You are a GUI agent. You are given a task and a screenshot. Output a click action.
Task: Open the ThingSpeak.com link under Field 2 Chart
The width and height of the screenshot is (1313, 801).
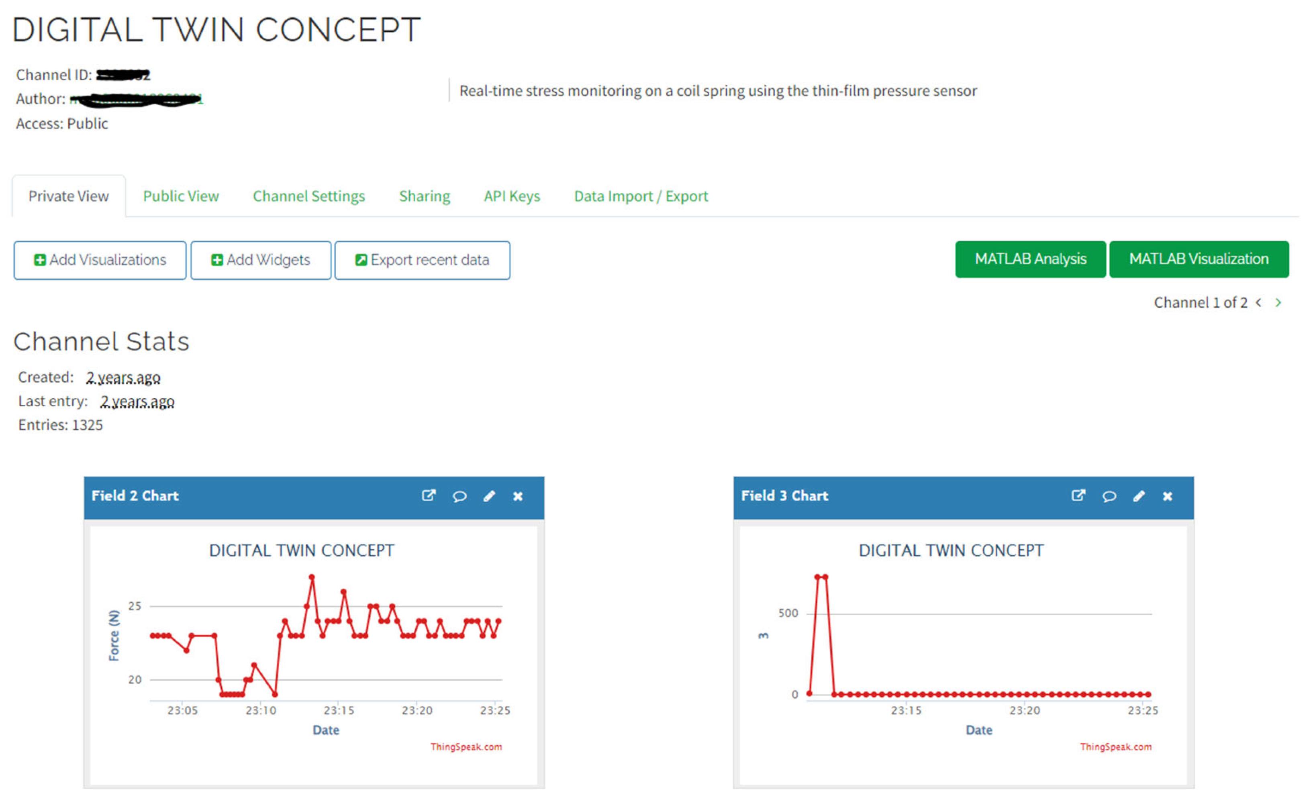[x=466, y=747]
